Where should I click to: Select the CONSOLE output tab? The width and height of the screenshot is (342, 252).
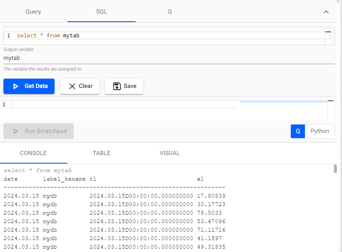pos(33,153)
